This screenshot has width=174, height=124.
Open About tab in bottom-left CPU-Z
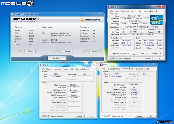tap(85, 69)
